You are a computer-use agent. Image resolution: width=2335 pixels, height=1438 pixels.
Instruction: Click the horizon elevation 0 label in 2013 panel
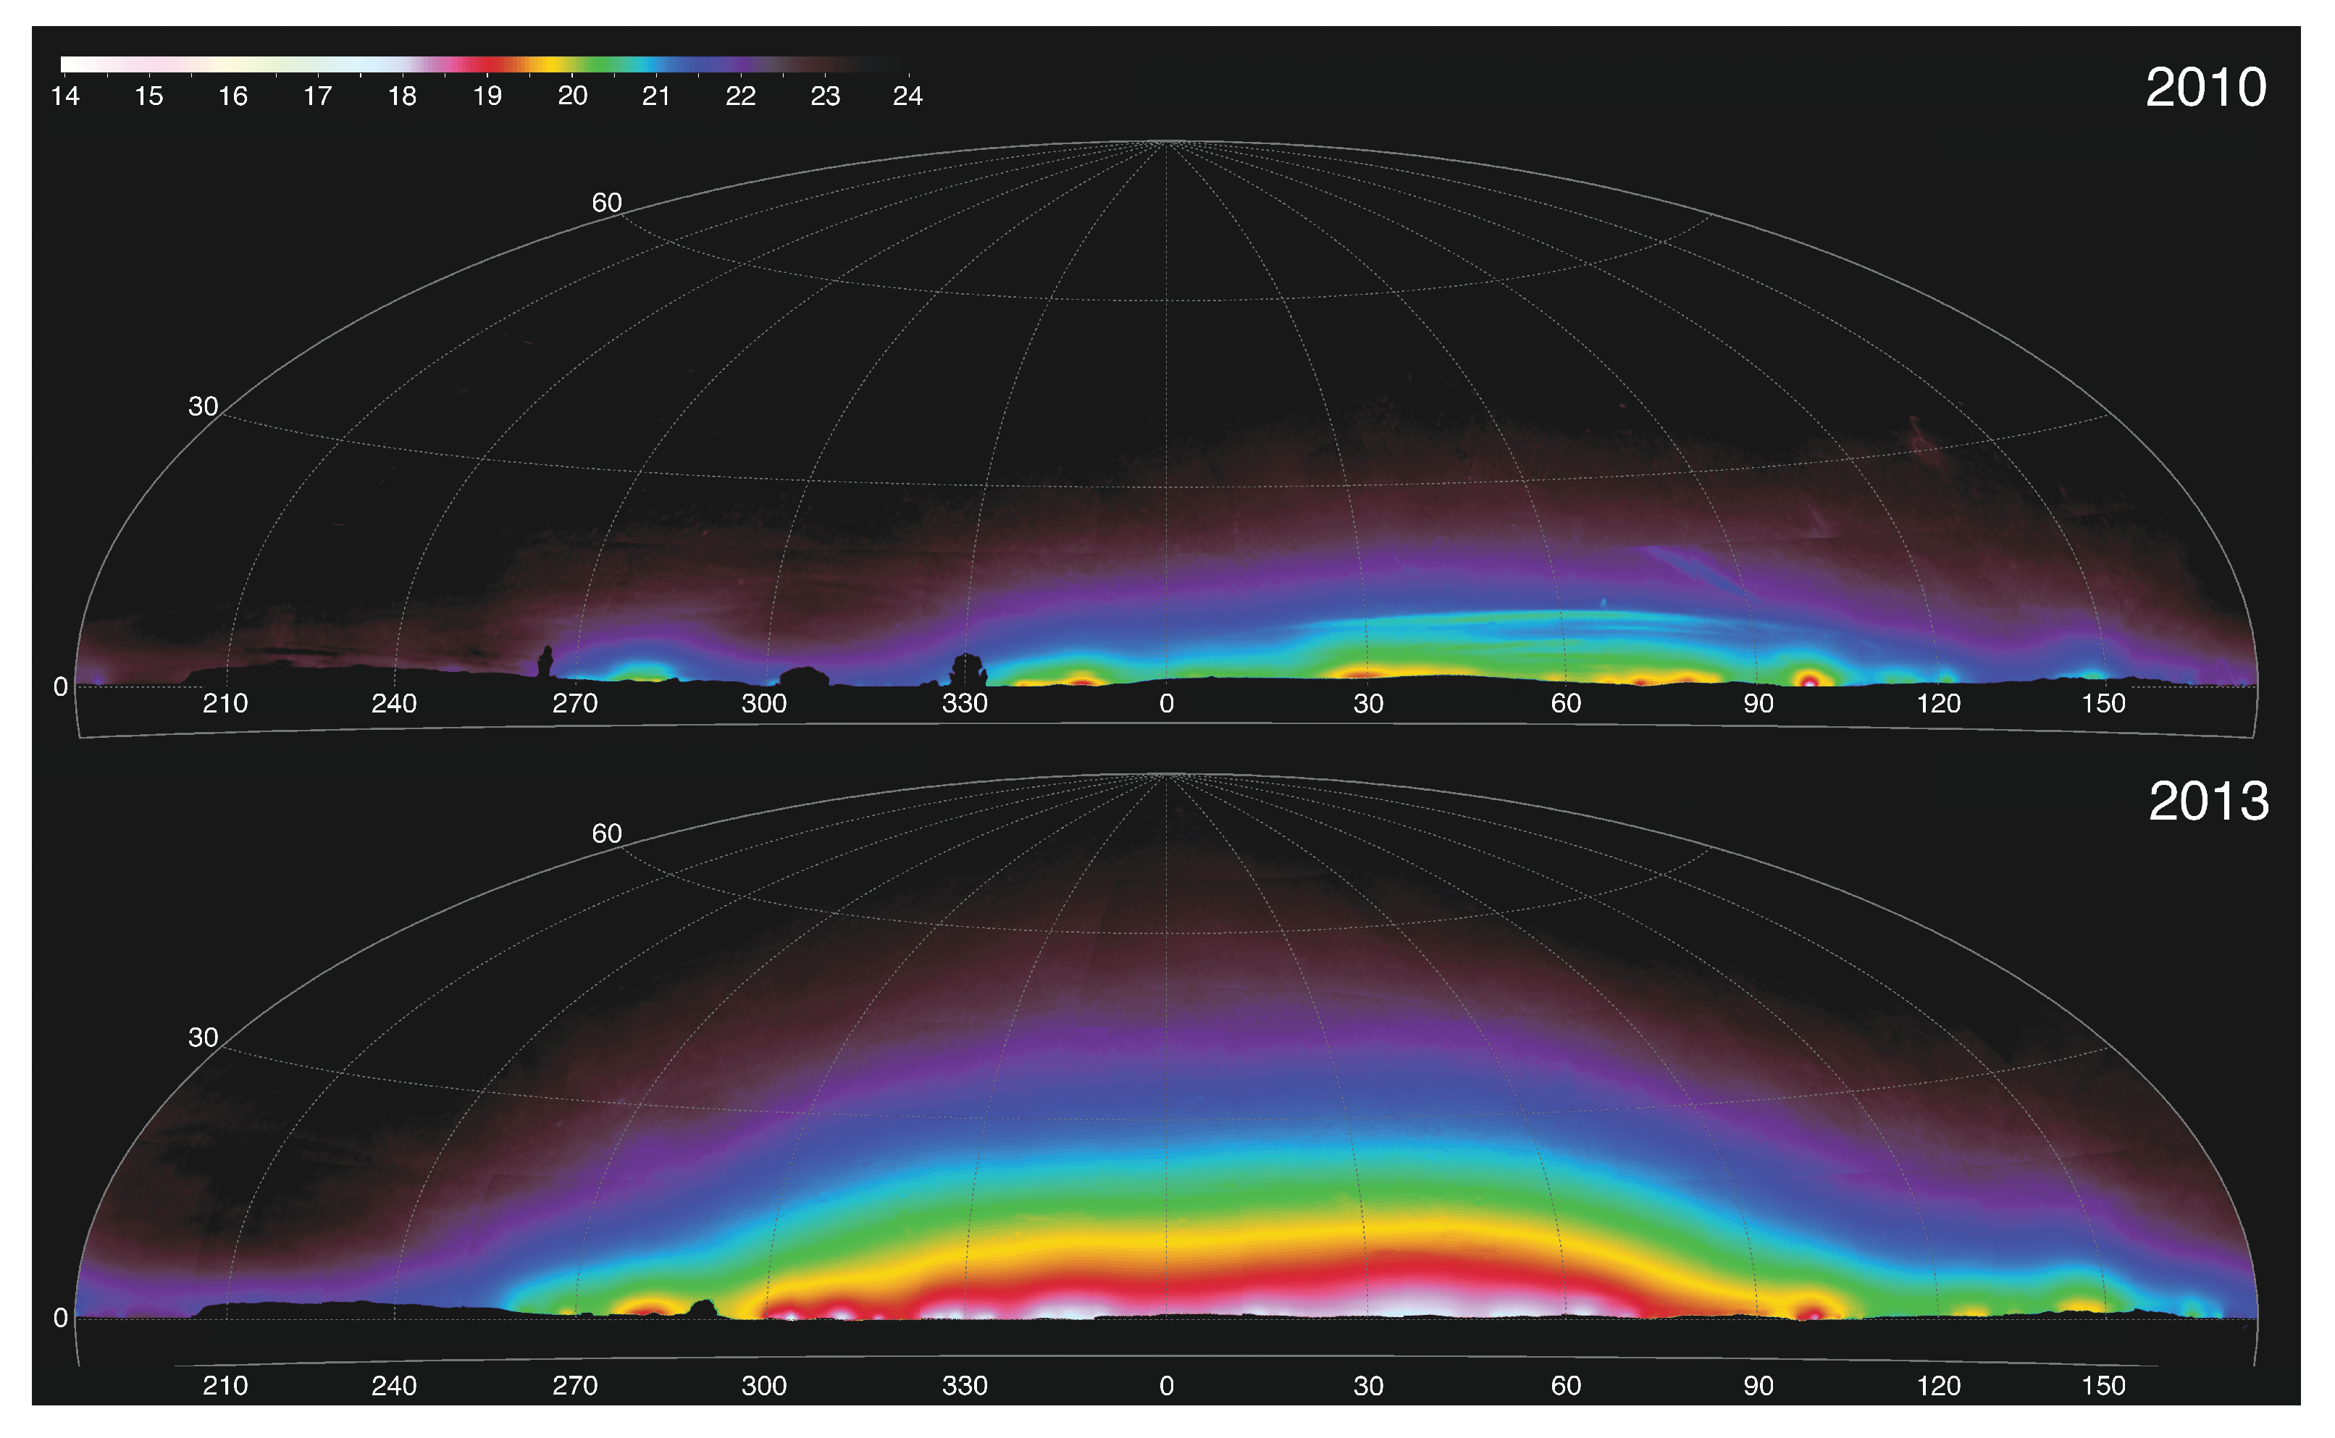(60, 1318)
